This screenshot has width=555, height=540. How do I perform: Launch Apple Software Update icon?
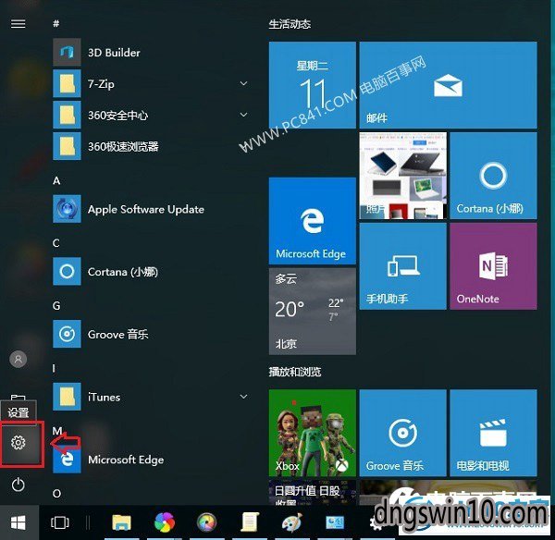[67, 209]
